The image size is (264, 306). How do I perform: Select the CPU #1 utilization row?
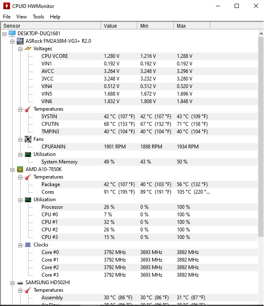point(149,222)
